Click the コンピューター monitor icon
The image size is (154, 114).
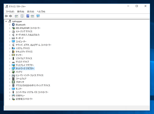(13, 42)
